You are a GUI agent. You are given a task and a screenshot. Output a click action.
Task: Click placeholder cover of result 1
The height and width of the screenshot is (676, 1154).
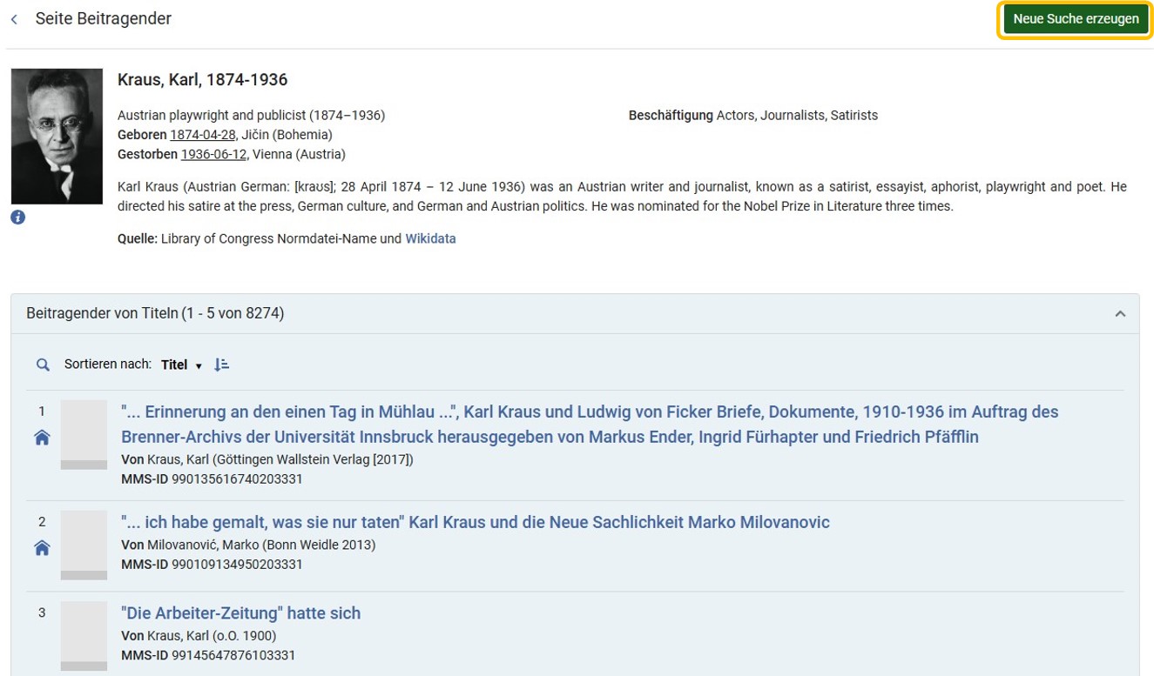pyautogui.click(x=84, y=435)
